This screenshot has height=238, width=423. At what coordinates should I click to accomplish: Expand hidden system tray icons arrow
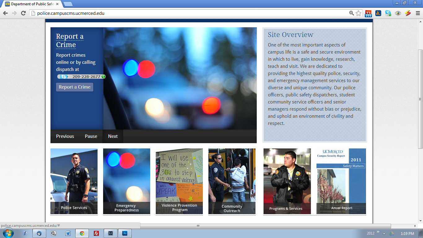tap(384, 234)
